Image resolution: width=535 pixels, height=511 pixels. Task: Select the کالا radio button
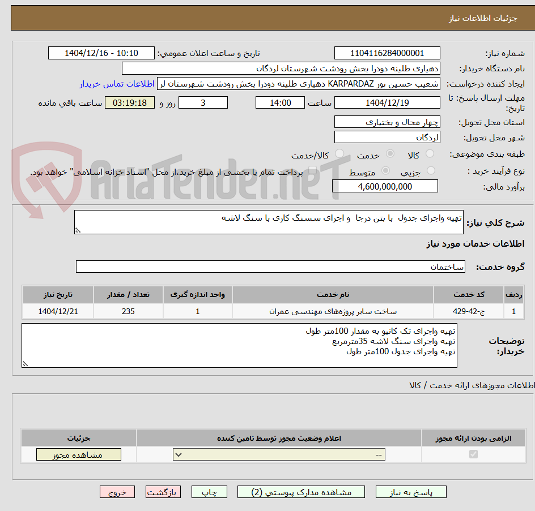pyautogui.click(x=430, y=154)
